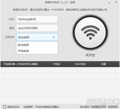Select 自动选择 from the dropdown list
Screen dimensions: 120x109
(37, 45)
